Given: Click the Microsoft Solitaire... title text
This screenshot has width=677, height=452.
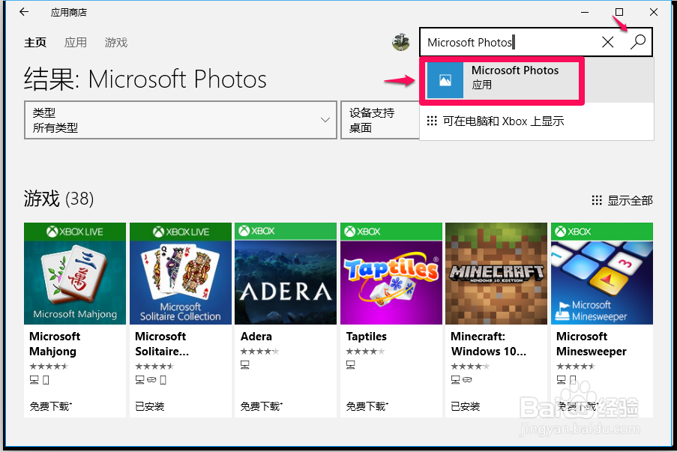Looking at the screenshot, I should click(x=162, y=343).
